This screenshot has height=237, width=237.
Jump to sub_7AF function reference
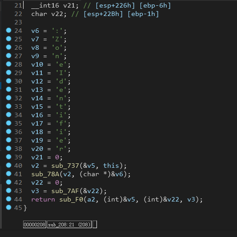(x=65, y=191)
